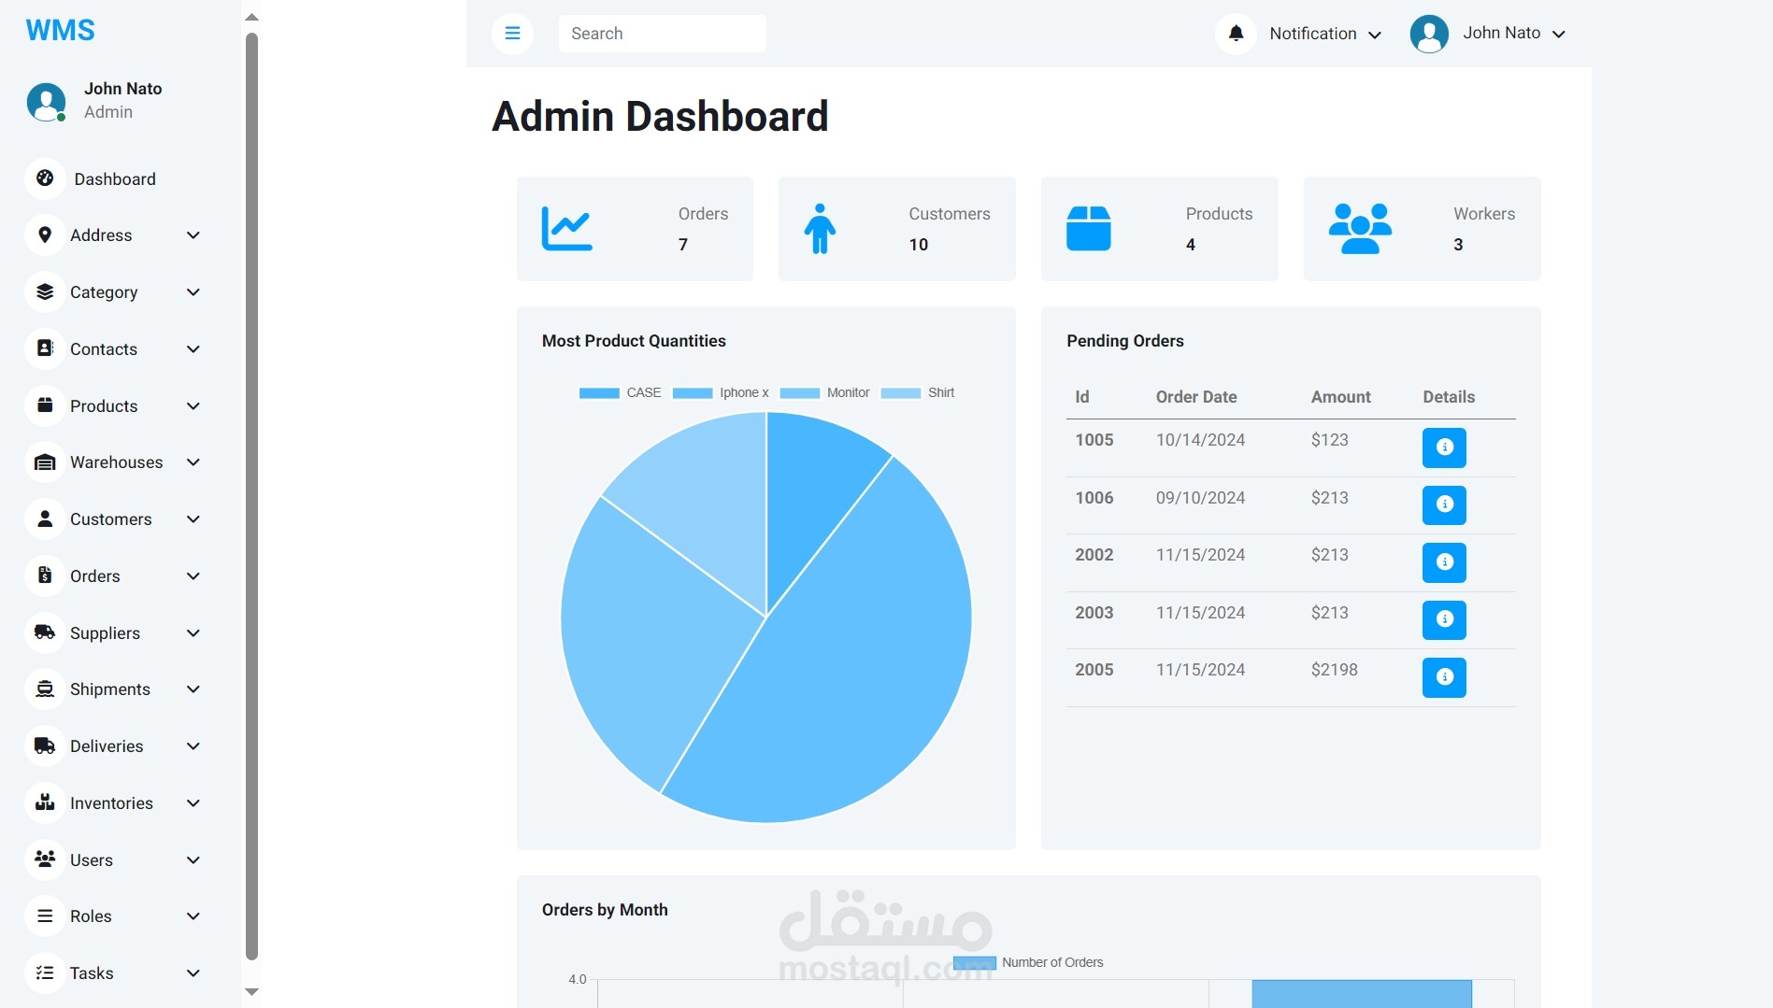
Task: Click the Workers group icon on stat card
Action: 1361,229
